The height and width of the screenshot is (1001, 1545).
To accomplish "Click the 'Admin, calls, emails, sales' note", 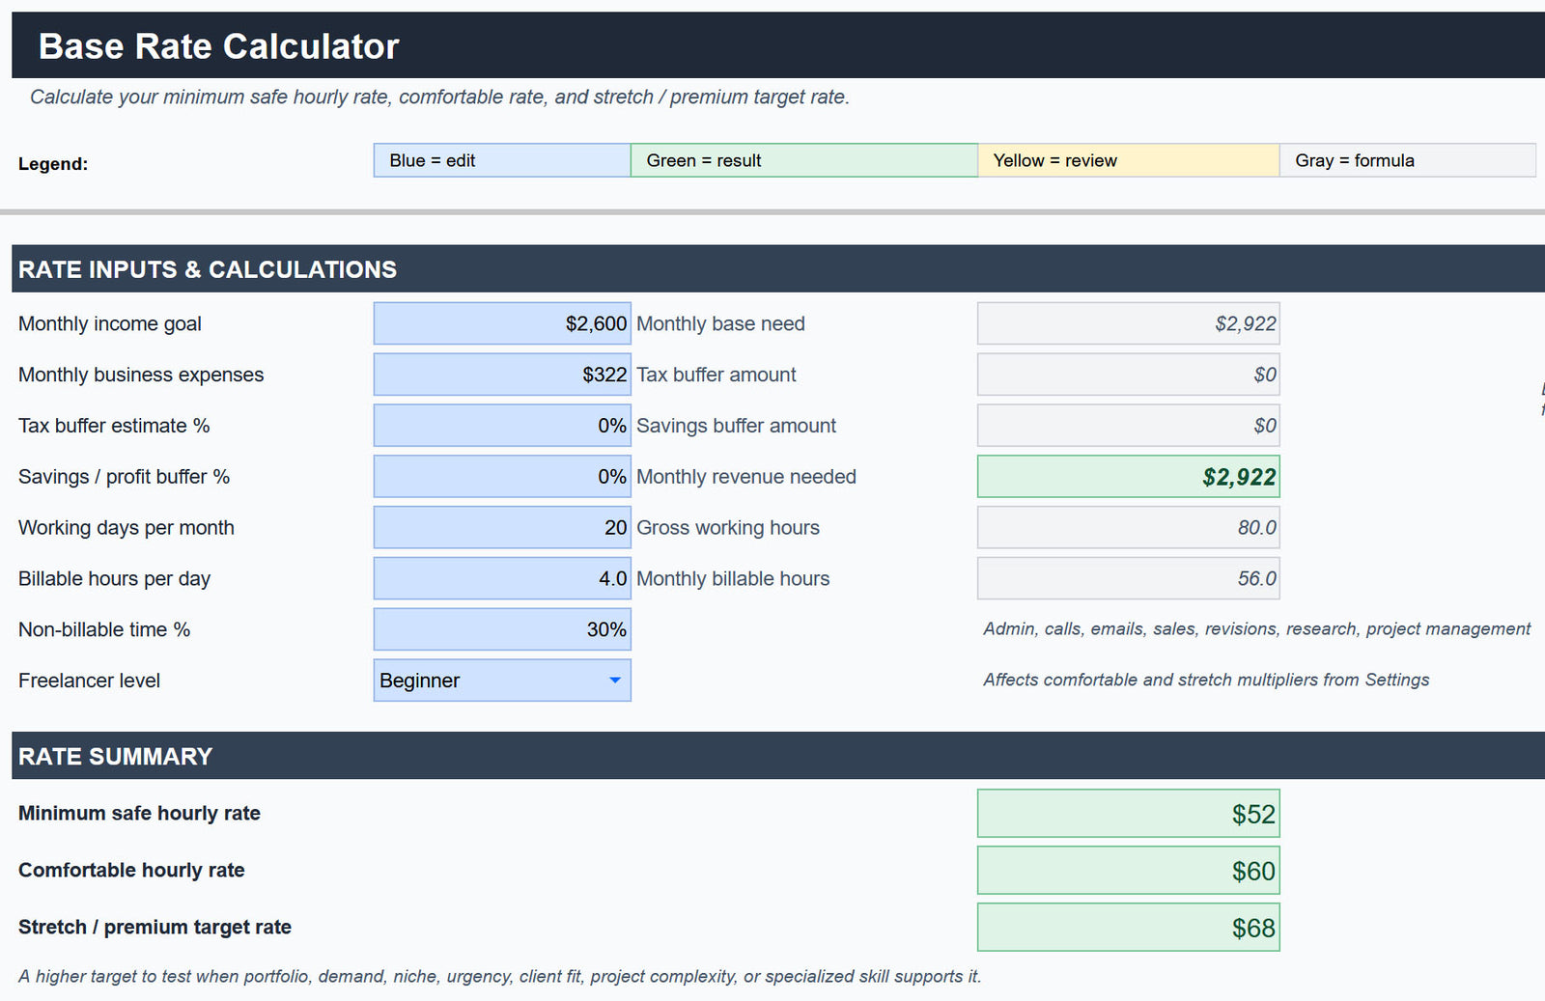I will (1256, 629).
